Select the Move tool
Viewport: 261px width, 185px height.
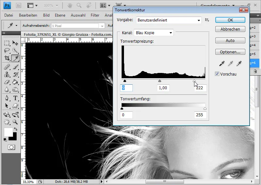[x=15, y=43]
